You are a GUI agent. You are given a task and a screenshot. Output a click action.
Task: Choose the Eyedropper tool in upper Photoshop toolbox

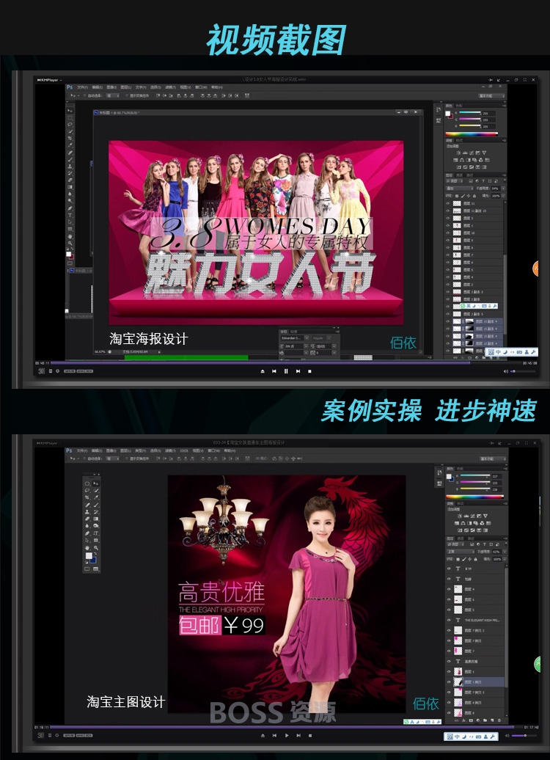[x=70, y=145]
